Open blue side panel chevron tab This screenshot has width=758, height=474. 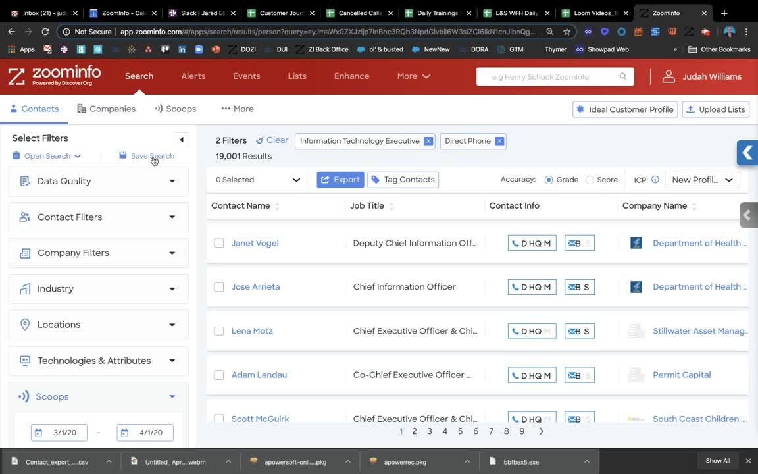point(747,153)
